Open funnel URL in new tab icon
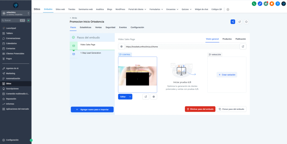Viewport: 287px width, 144px height. pos(243,47)
